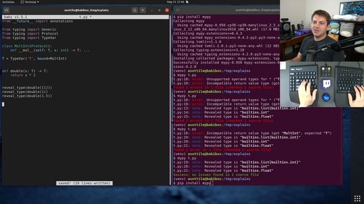Click new tab icon in left terminal
The height and width of the screenshot is (204, 364).
coord(6,10)
